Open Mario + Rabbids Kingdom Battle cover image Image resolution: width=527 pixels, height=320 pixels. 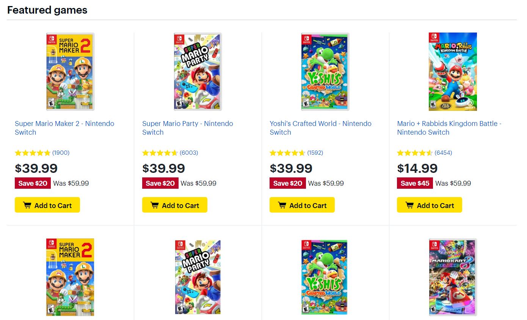pyautogui.click(x=453, y=72)
